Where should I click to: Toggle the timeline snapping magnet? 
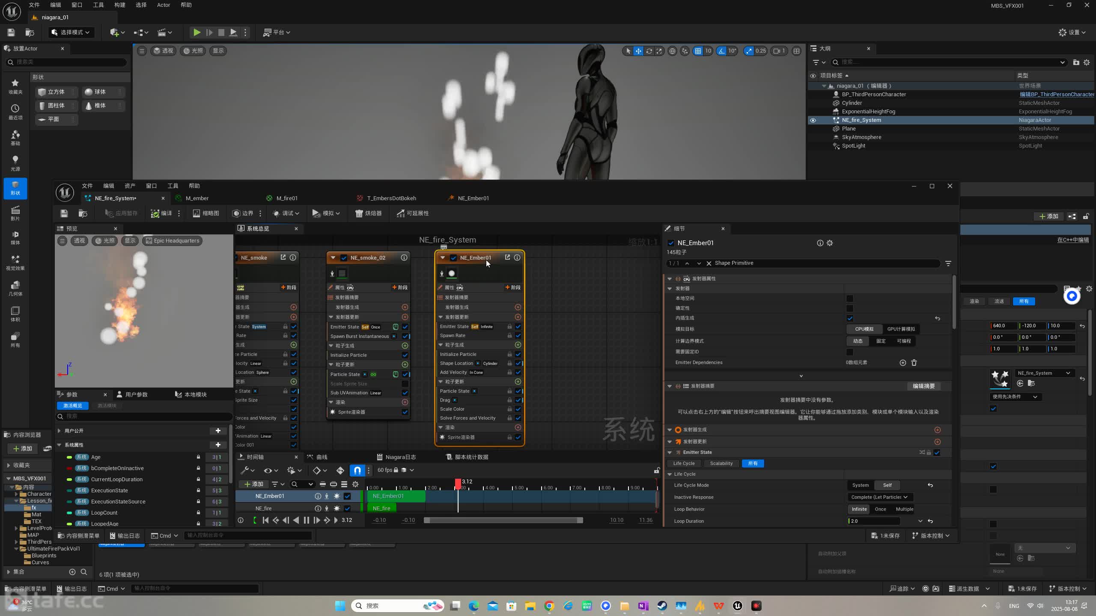pos(357,471)
